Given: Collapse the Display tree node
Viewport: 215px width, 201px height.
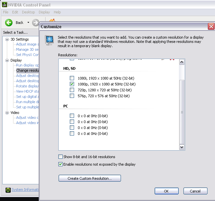Looking at the screenshot, I should (x=7, y=60).
